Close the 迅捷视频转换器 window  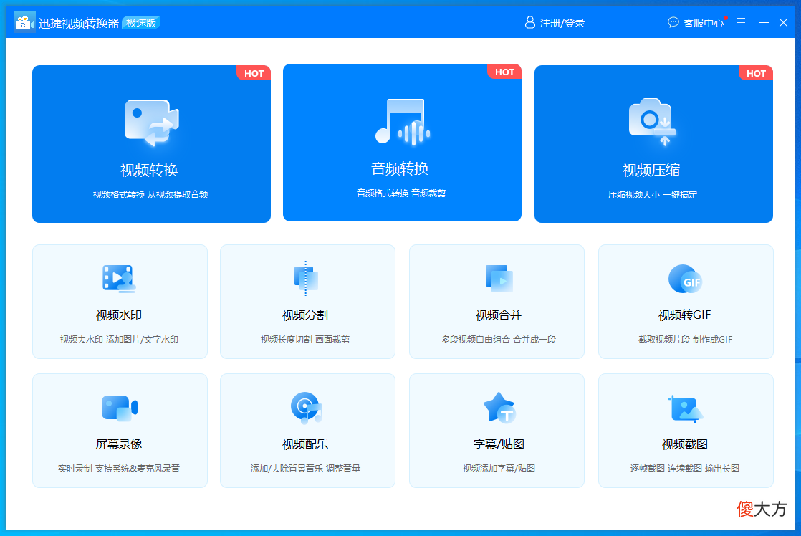pyautogui.click(x=783, y=22)
